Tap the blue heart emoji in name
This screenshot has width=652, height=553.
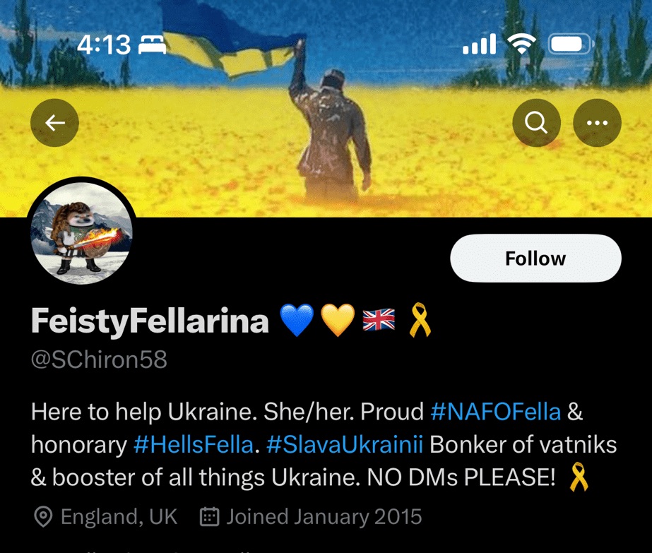click(x=297, y=320)
